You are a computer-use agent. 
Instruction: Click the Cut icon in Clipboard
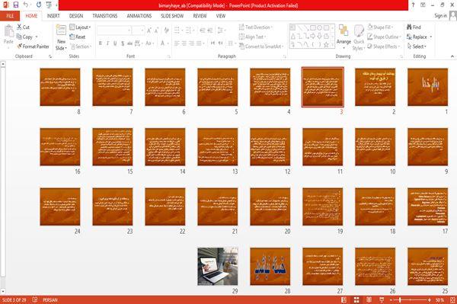19,27
